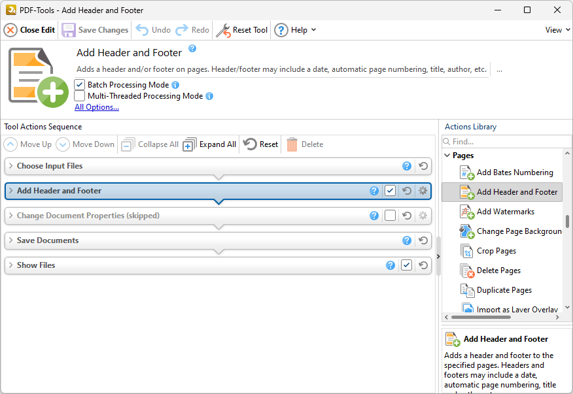Enable the Change Document Properties step checkbox

pyautogui.click(x=390, y=216)
